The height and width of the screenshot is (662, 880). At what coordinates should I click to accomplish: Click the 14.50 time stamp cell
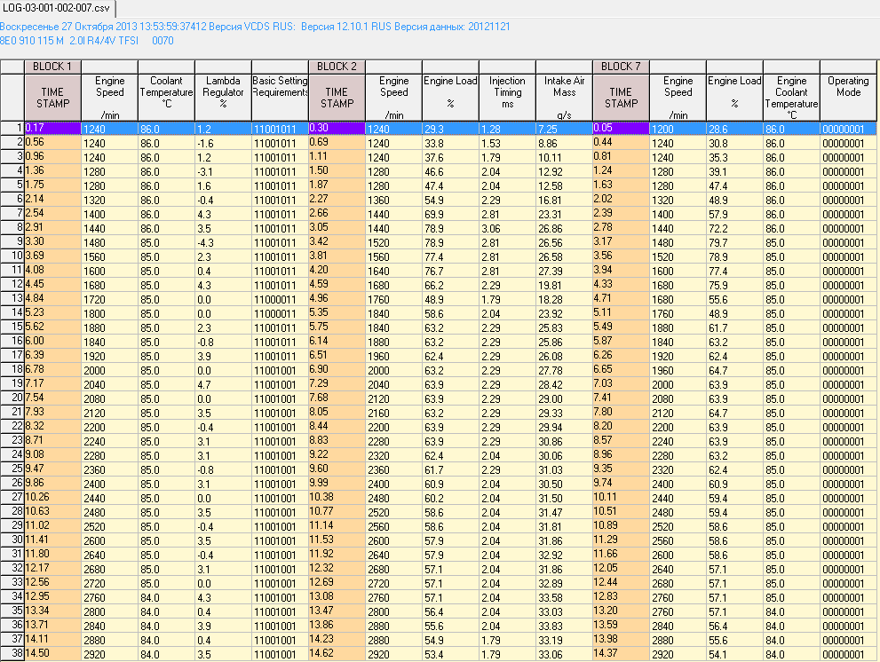[x=52, y=654]
